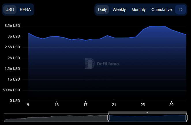
Task: Switch to the Weekly interval
Action: 119,10
